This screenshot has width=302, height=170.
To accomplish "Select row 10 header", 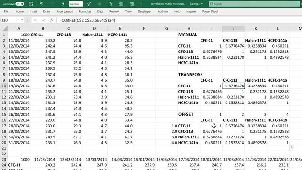I will click(4, 86).
